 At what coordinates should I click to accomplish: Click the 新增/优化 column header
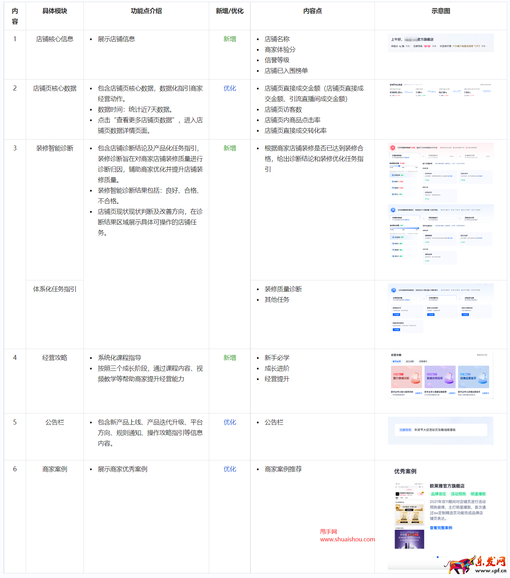230,11
